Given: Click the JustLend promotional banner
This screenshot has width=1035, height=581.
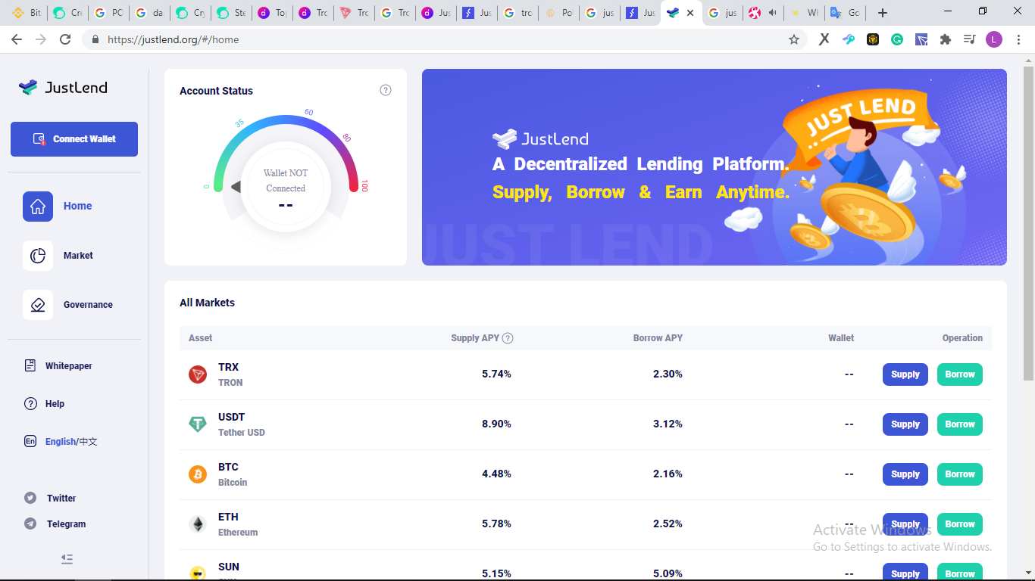Looking at the screenshot, I should (714, 167).
